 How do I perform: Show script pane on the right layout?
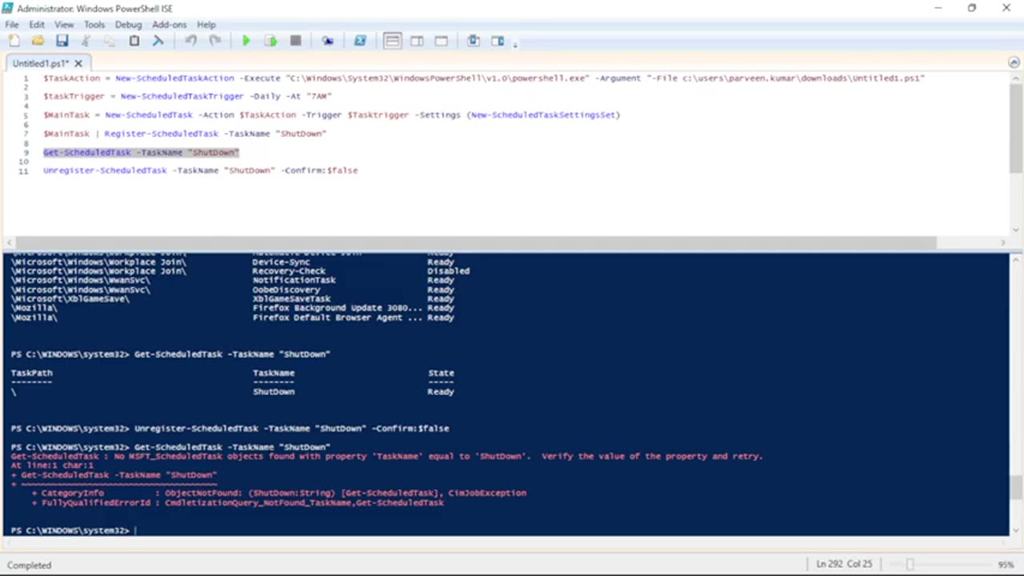coord(417,41)
